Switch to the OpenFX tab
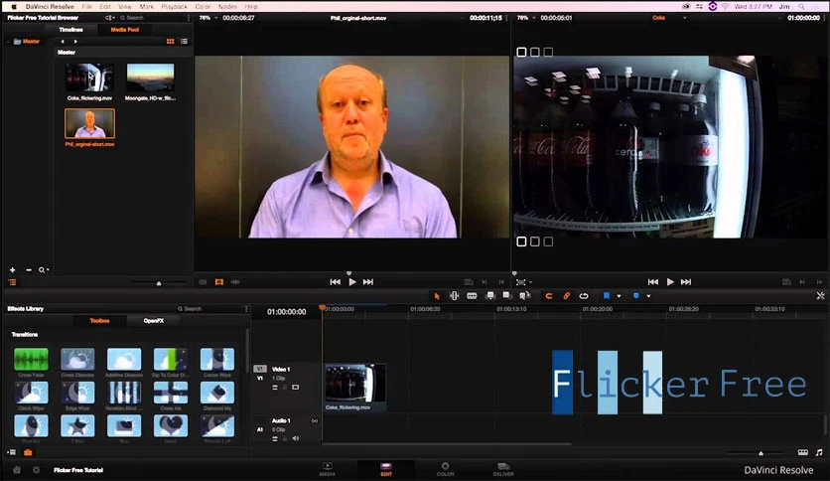This screenshot has width=830, height=481. click(x=154, y=320)
